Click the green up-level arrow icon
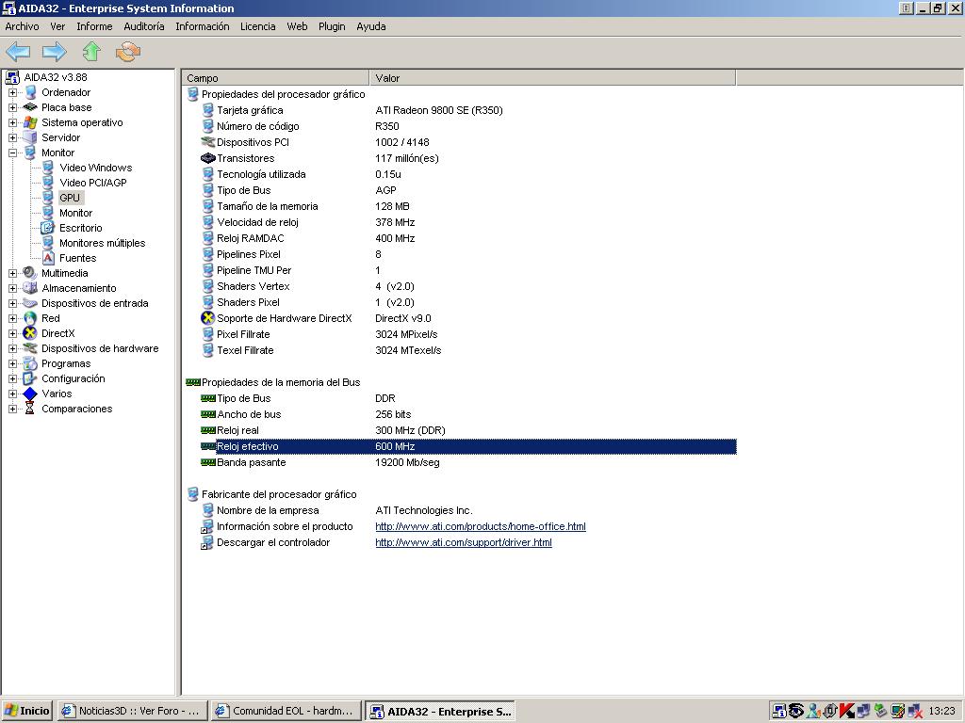The image size is (965, 723). pyautogui.click(x=91, y=52)
